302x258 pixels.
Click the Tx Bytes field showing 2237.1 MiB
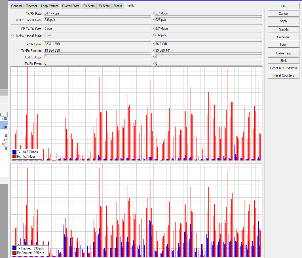(x=97, y=44)
